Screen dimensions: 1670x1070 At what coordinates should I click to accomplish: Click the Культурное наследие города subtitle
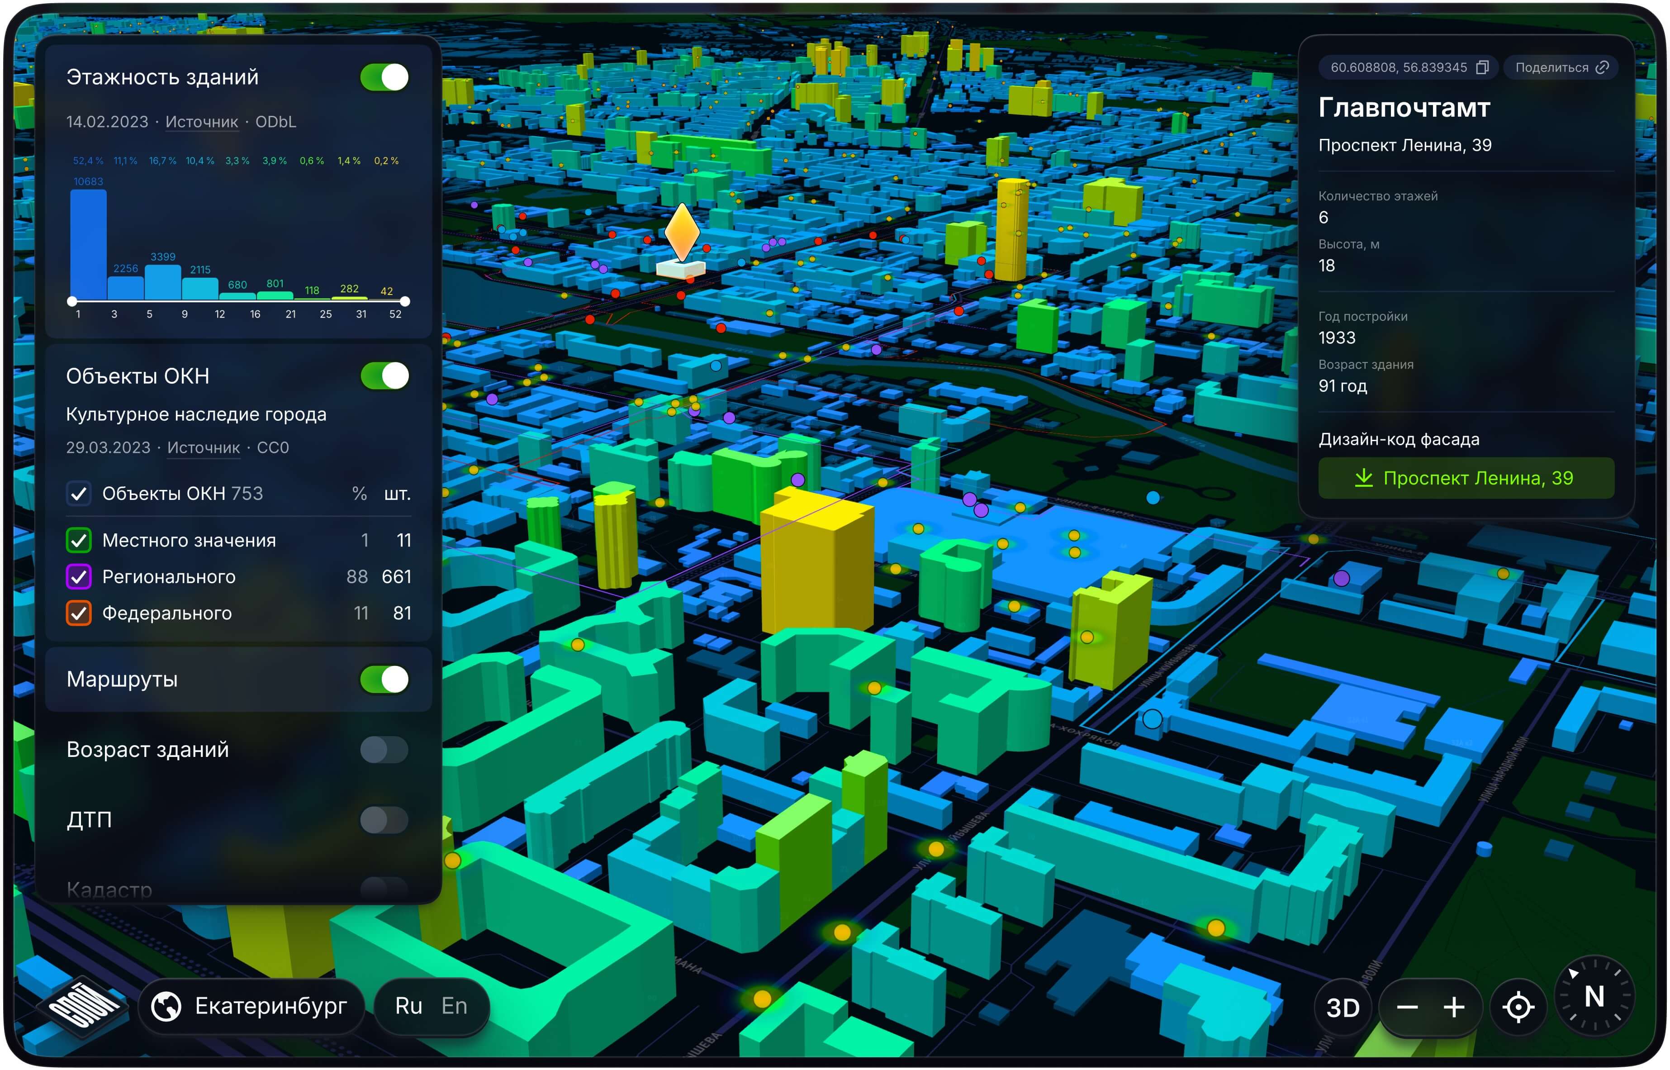(x=196, y=414)
